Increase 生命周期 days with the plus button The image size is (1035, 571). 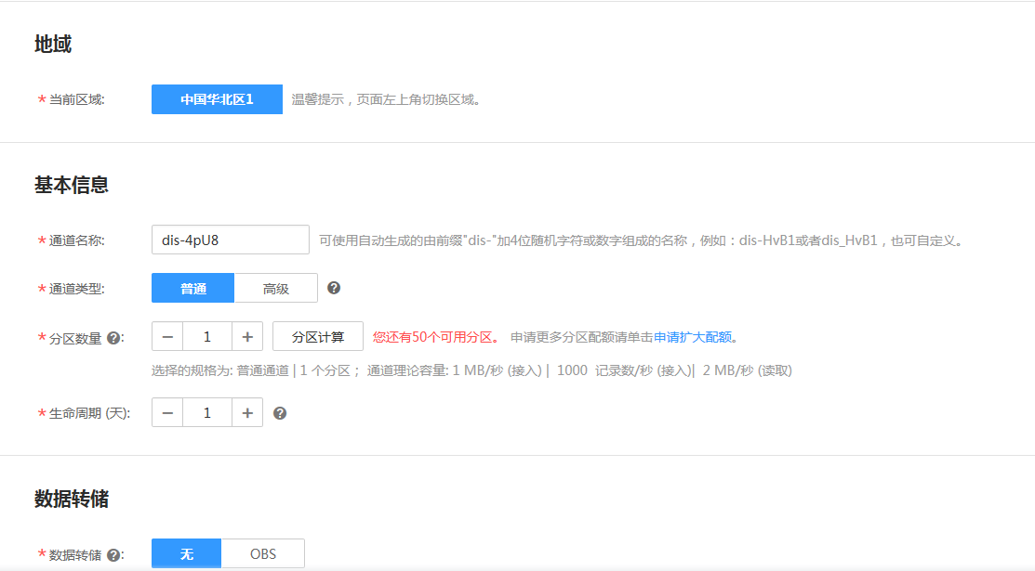coord(247,413)
